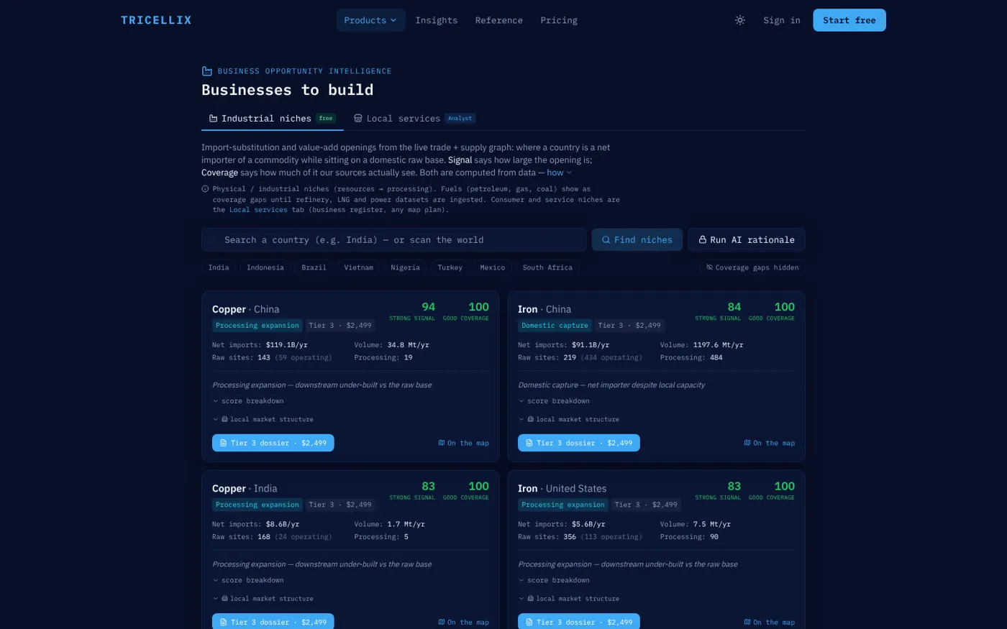Click the lock icon on Run AI rationale
The image size is (1007, 629).
(703, 240)
